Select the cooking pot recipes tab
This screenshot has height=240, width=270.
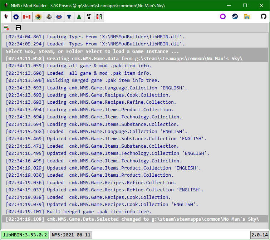[x=49, y=17]
